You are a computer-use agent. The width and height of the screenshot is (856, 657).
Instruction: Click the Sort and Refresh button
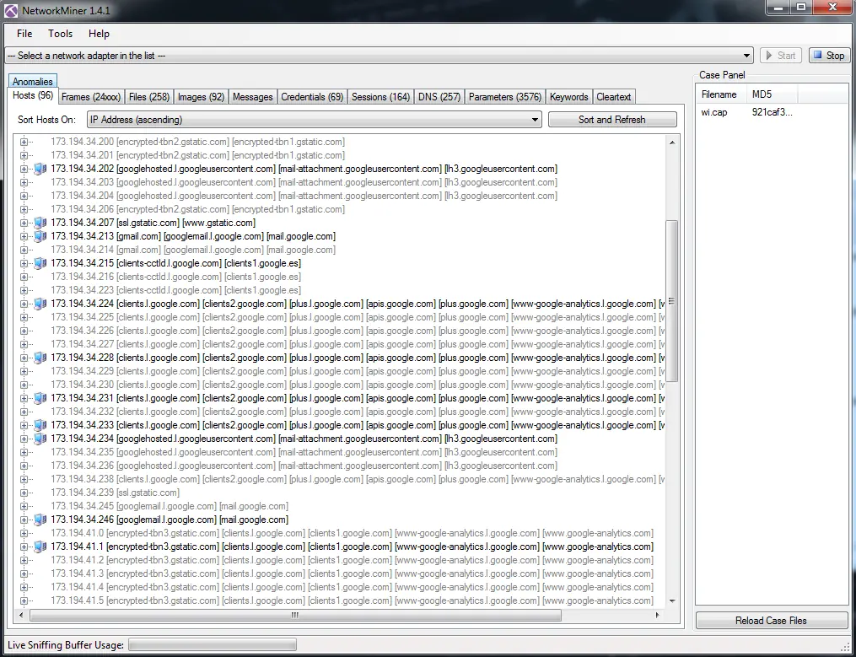(612, 120)
